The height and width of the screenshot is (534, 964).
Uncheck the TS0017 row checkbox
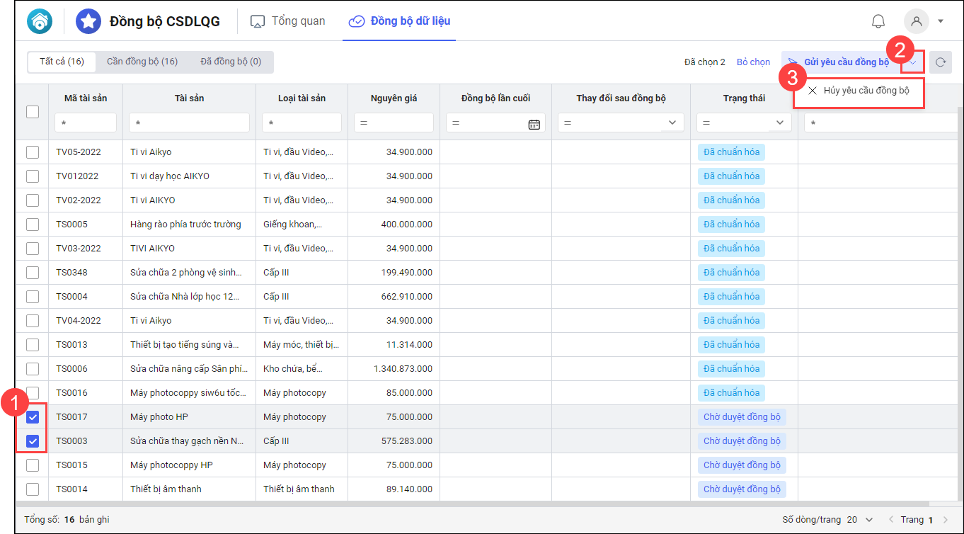click(x=33, y=417)
